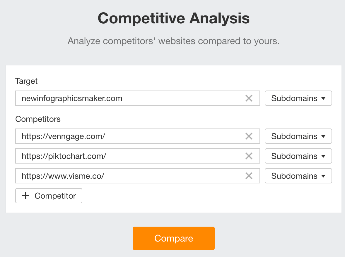Clear the newinfographicsmaker.com target field
Image resolution: width=345 pixels, height=257 pixels.
[x=249, y=98]
